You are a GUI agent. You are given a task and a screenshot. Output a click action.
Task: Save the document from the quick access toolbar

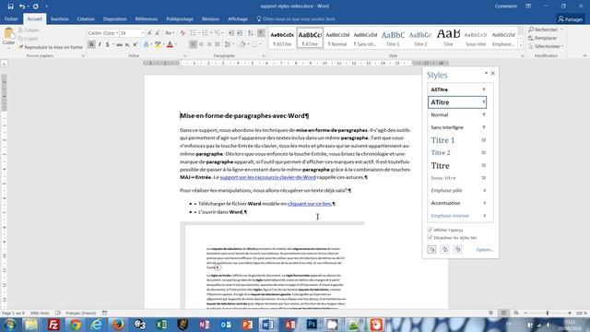pyautogui.click(x=10, y=6)
